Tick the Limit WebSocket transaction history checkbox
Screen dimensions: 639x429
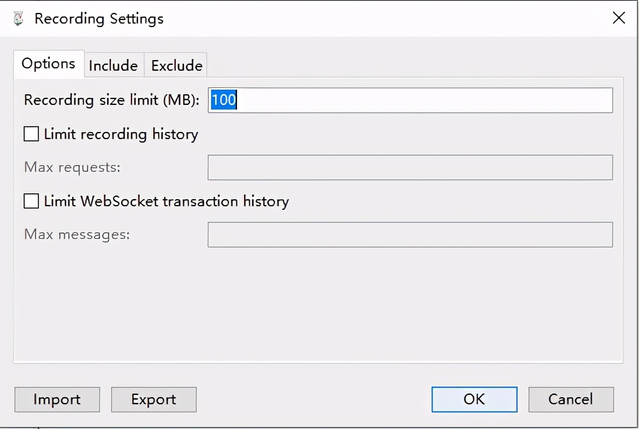click(31, 202)
